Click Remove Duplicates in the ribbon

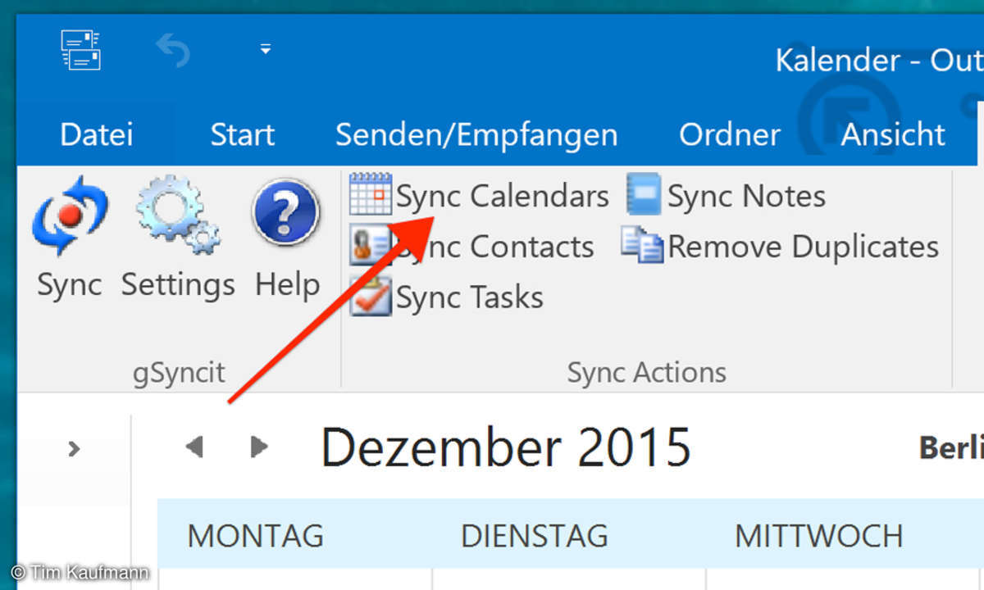click(780, 247)
